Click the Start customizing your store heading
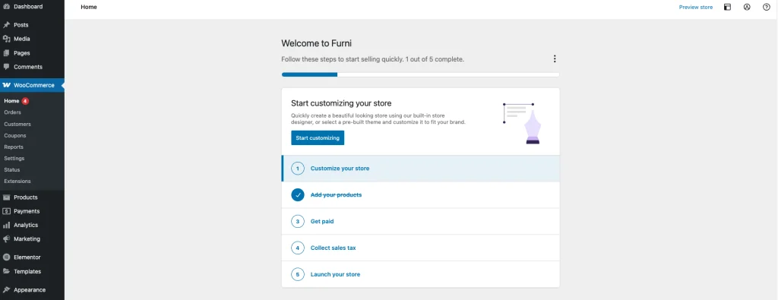Screen dimensions: 778x300 (x=341, y=103)
